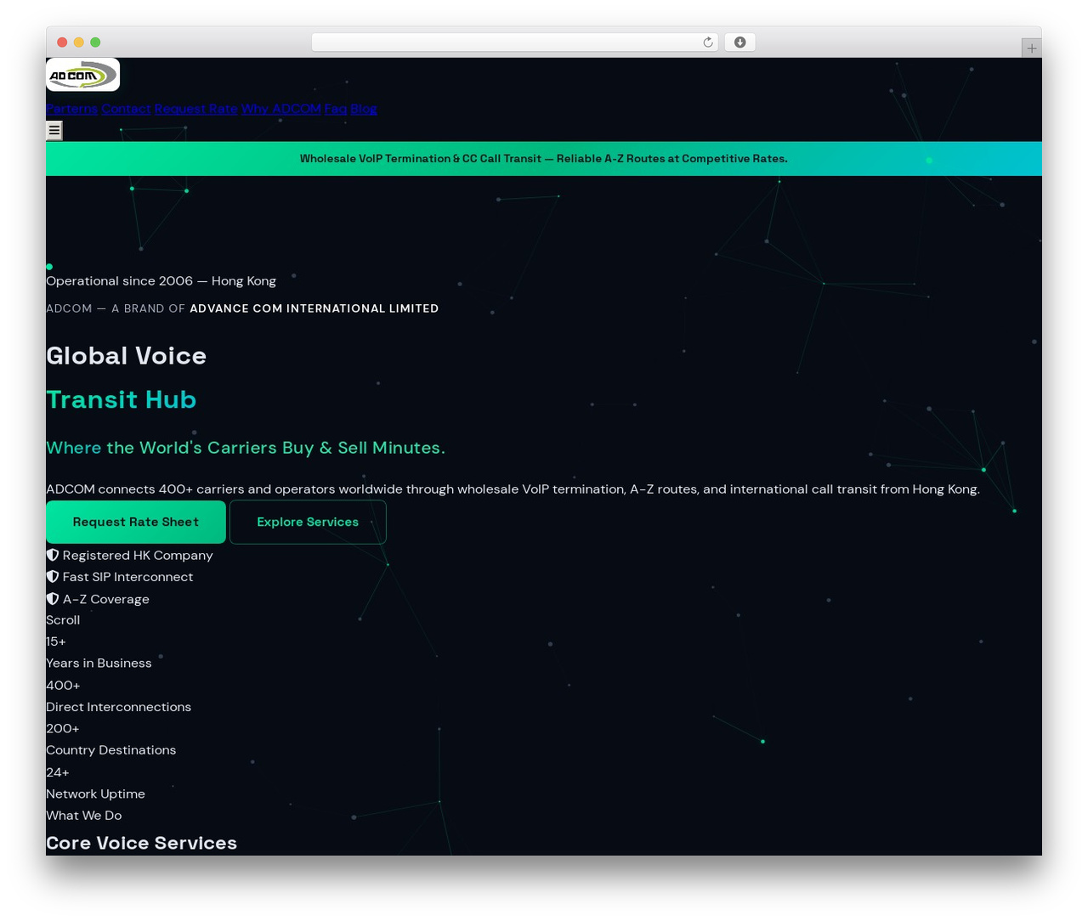The width and height of the screenshot is (1088, 921).
Task: Click the 'Transit Hub' heading
Action: click(121, 399)
